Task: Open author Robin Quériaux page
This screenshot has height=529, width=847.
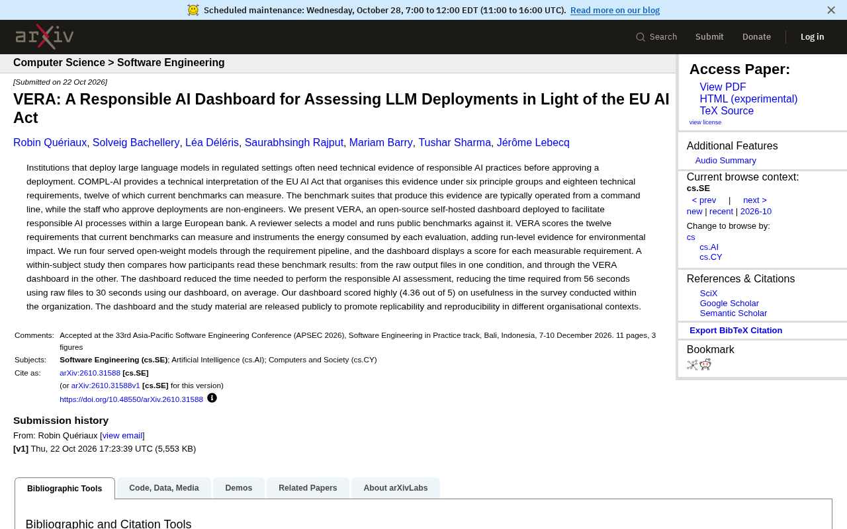Action: click(x=50, y=143)
